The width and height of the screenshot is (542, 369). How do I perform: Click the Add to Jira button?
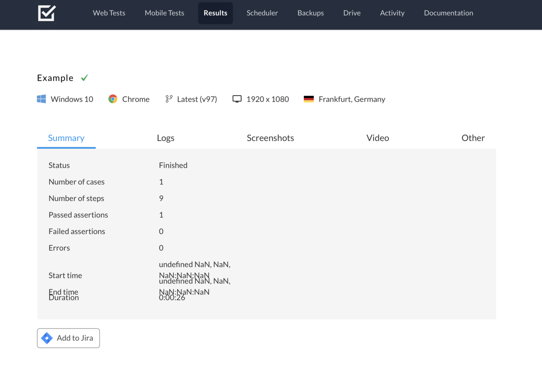coord(68,338)
